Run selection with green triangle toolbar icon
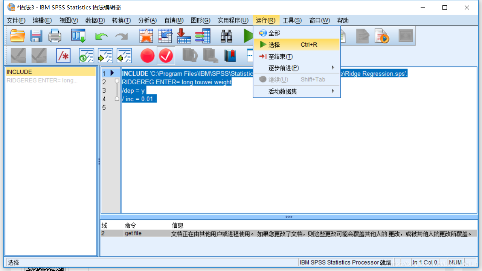The width and height of the screenshot is (482, 271). pos(248,36)
